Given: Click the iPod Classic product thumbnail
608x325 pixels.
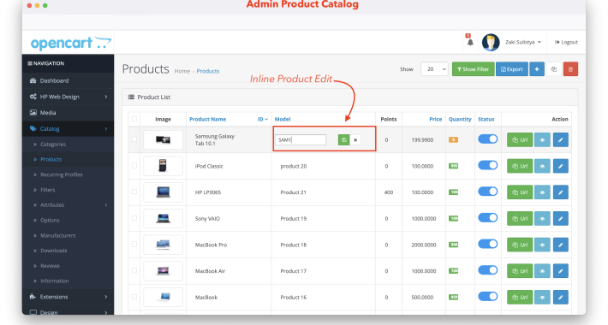Looking at the screenshot, I should point(163,166).
